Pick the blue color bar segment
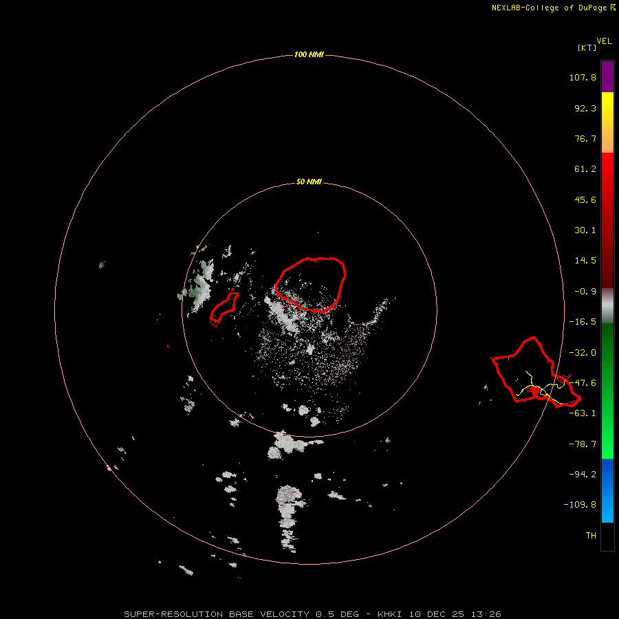Viewport: 619px width, 619px height. coord(607,490)
